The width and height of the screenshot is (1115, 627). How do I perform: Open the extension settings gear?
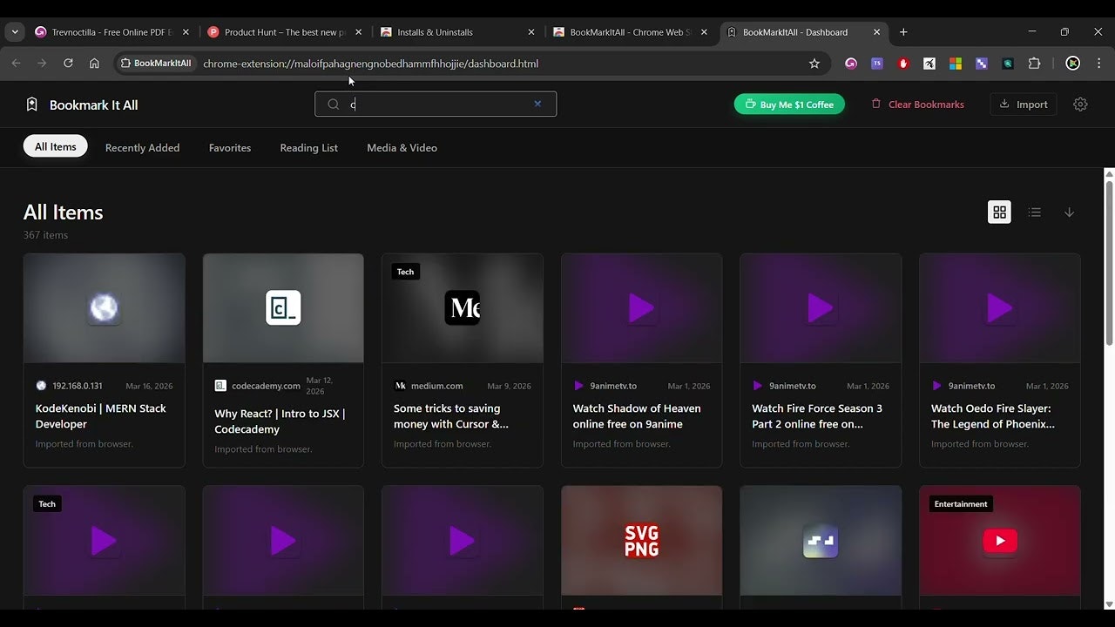click(1080, 104)
